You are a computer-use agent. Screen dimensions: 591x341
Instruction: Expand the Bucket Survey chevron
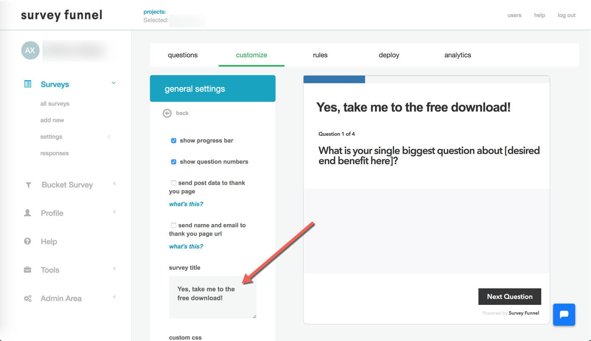(115, 184)
